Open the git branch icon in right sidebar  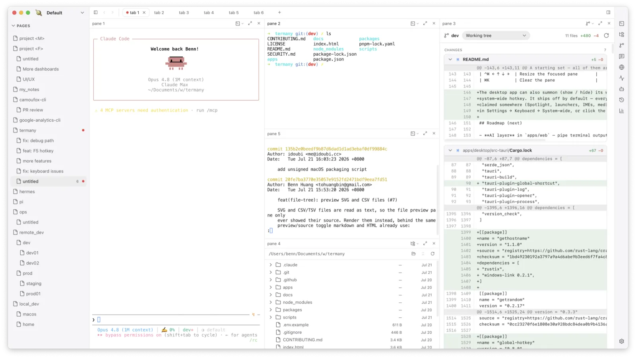tap(622, 45)
